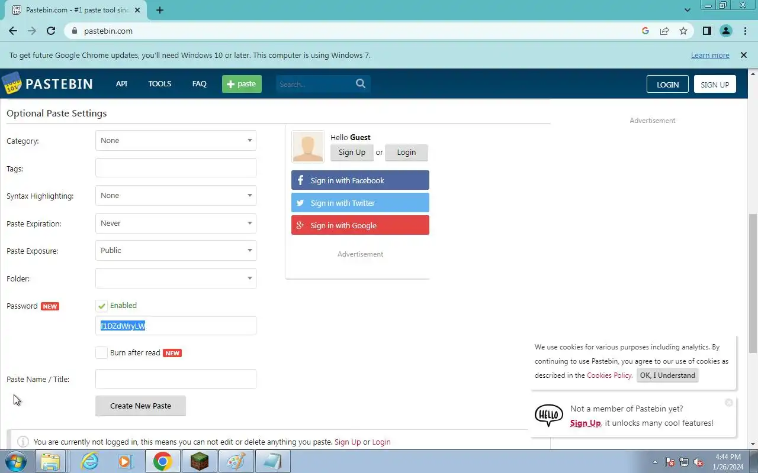758x473 pixels.
Task: Reload the page with refresh icon
Action: click(x=51, y=31)
